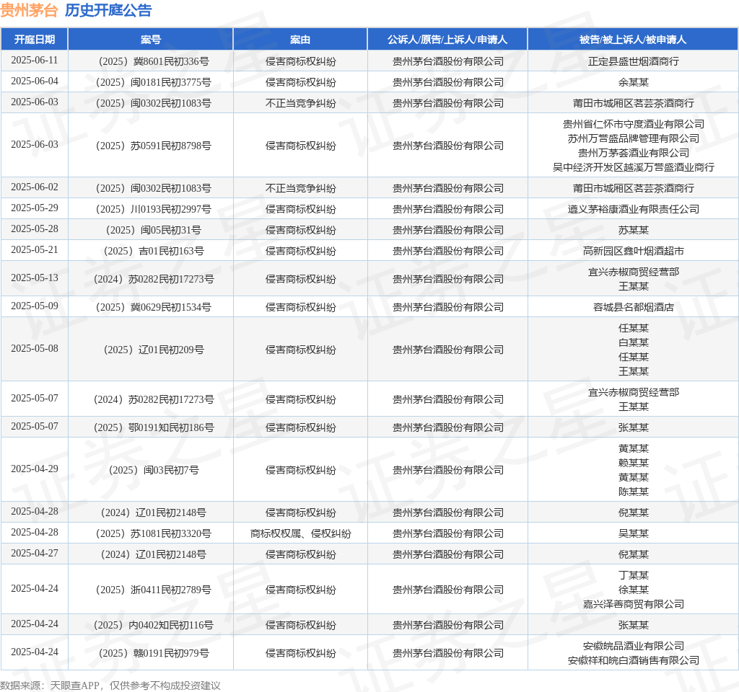
Task: Select case number (2025)川0193民初2997号
Action: click(x=153, y=209)
